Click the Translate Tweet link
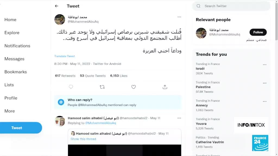 (65, 56)
